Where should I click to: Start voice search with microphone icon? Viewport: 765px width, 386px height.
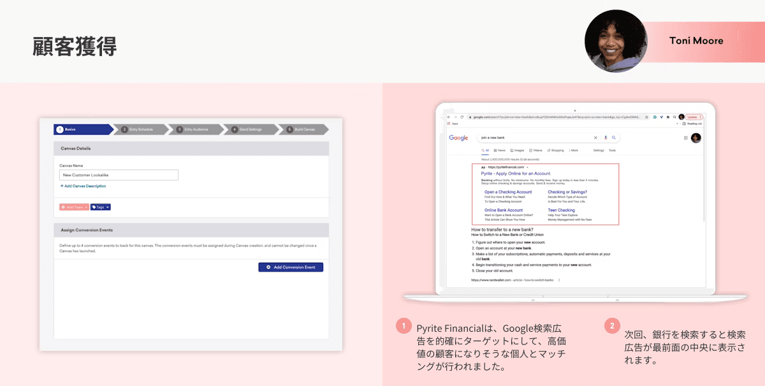pos(606,137)
